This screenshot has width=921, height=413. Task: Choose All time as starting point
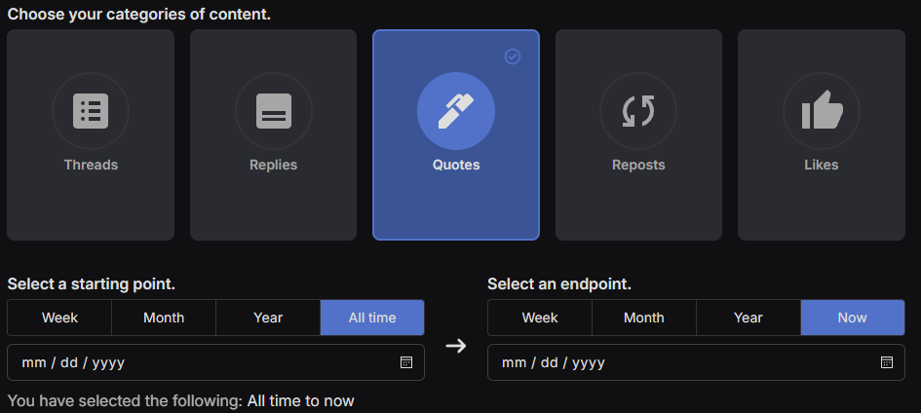[x=372, y=318]
